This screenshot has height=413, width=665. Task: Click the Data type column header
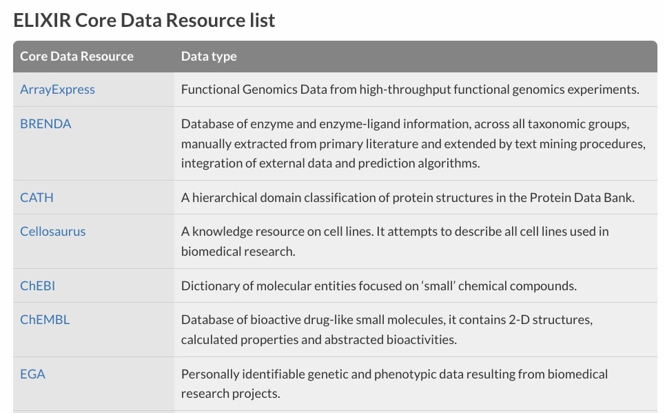pos(209,57)
